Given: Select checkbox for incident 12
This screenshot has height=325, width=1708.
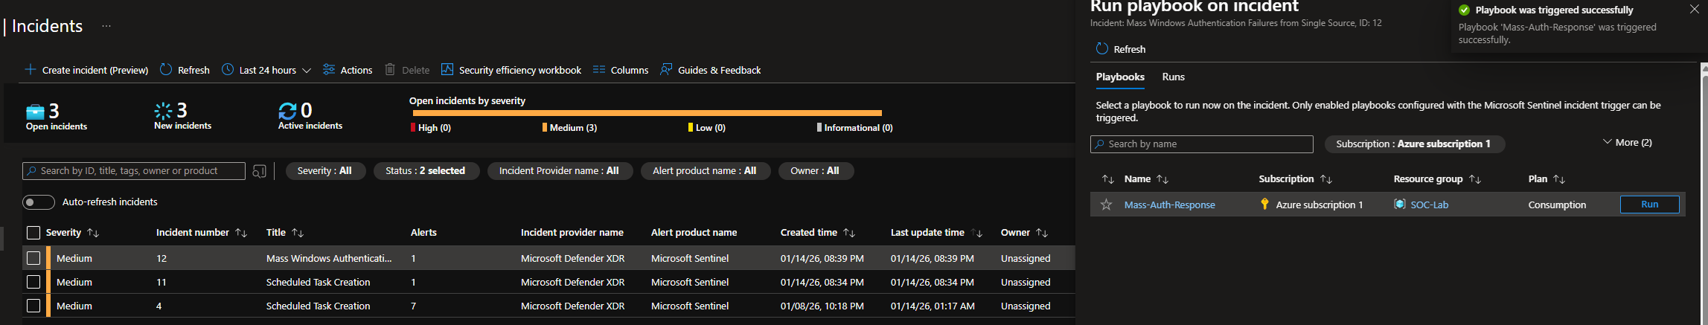Looking at the screenshot, I should click(x=33, y=258).
